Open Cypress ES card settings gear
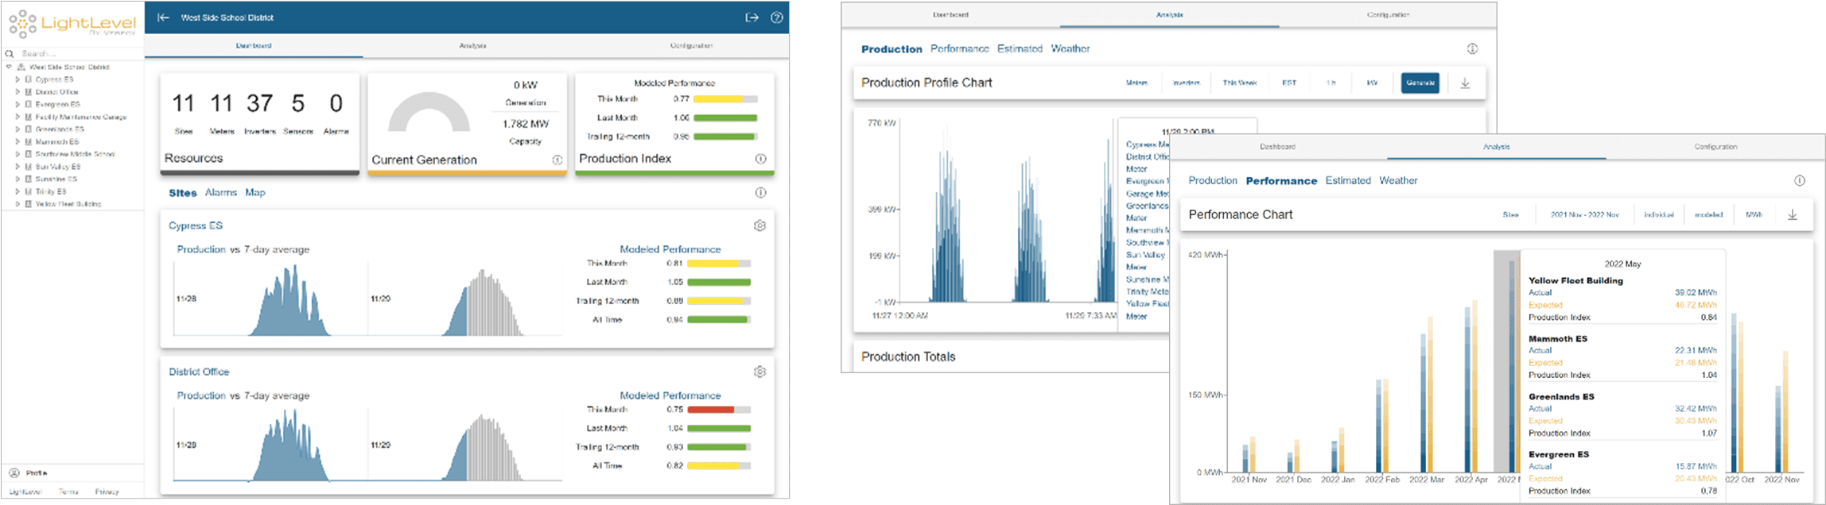Viewport: 1826px width, 505px height. tap(760, 226)
